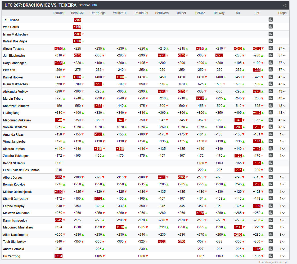Select the Props column header
Image resolution: width=297 pixels, height=264 pixels.
point(282,13)
